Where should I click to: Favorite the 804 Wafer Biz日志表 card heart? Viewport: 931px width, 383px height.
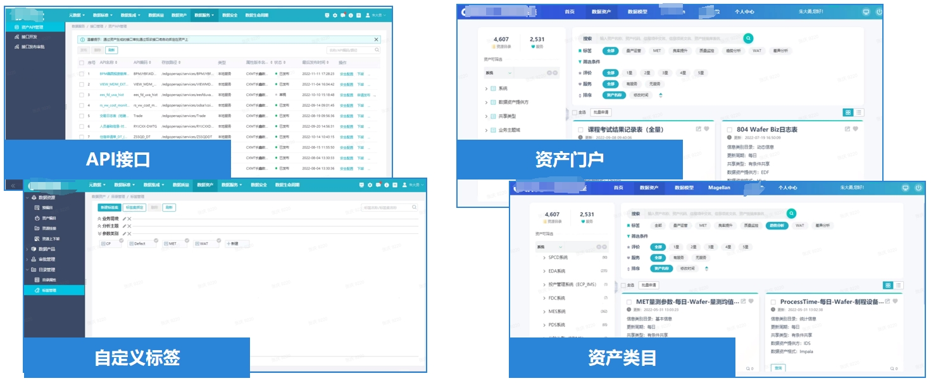pos(855,129)
